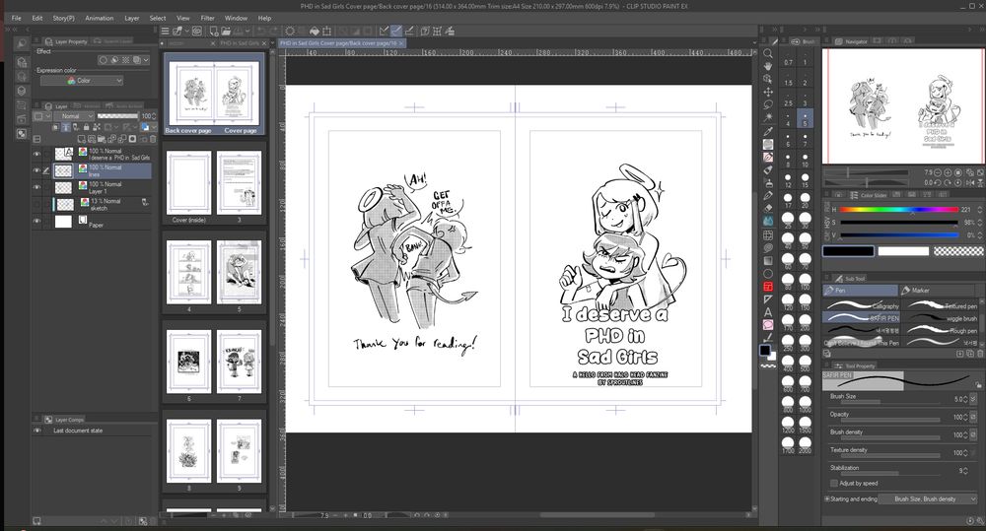
Task: Select the Move layer tool
Action: (768, 92)
